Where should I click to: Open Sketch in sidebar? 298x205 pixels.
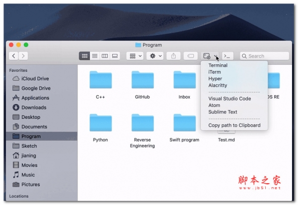[x=42, y=146]
